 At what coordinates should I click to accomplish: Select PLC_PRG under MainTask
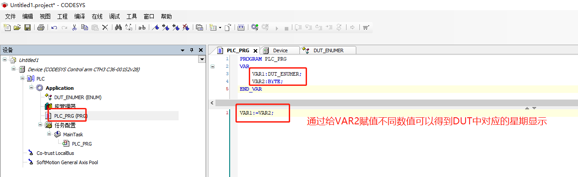[x=82, y=143]
